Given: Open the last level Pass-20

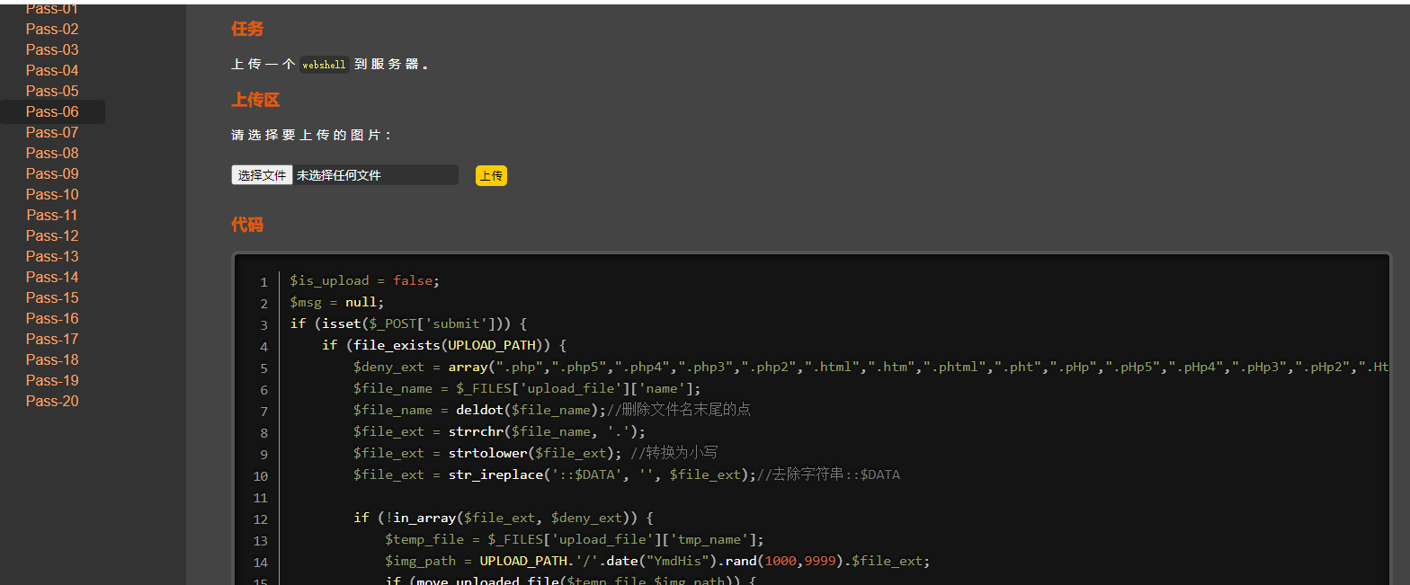Looking at the screenshot, I should [52, 401].
